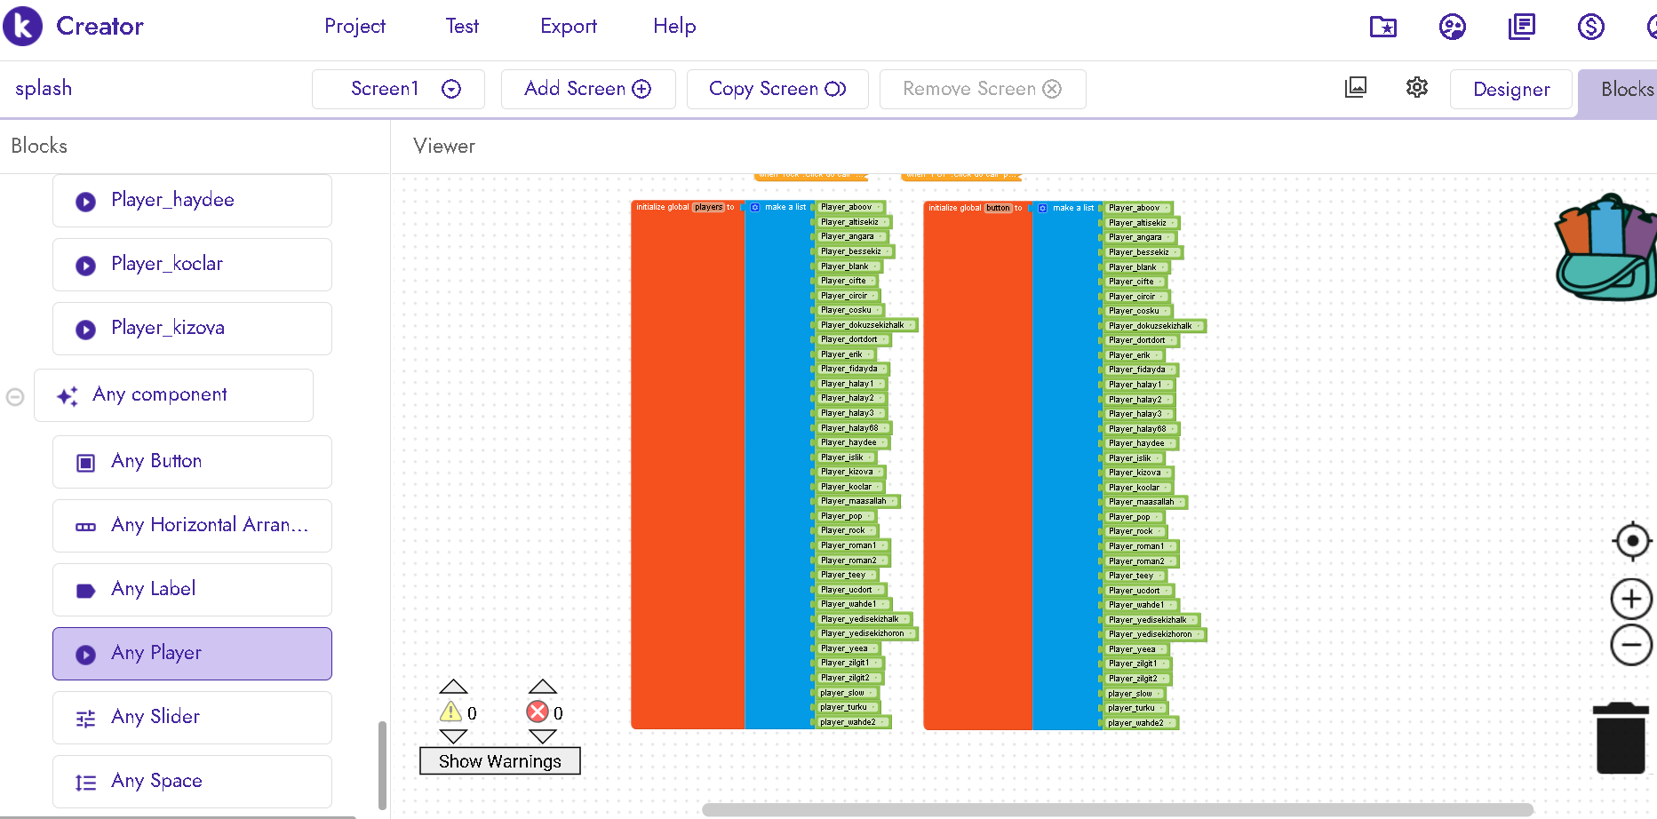This screenshot has width=1657, height=819.
Task: Click the horizontal scrollbar in the viewer
Action: click(1117, 809)
